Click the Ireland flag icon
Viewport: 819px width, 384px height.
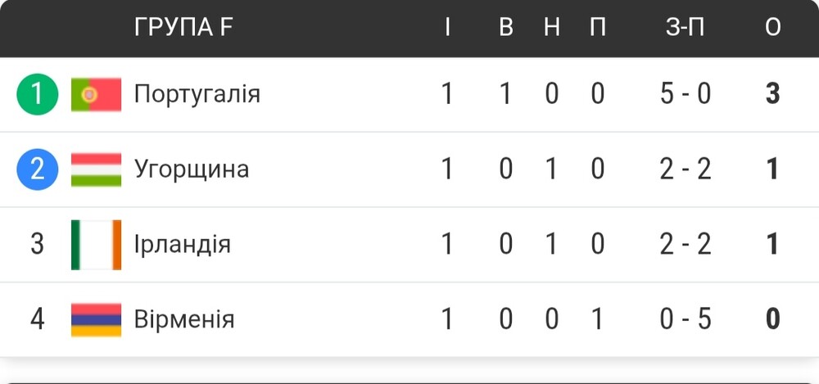96,245
